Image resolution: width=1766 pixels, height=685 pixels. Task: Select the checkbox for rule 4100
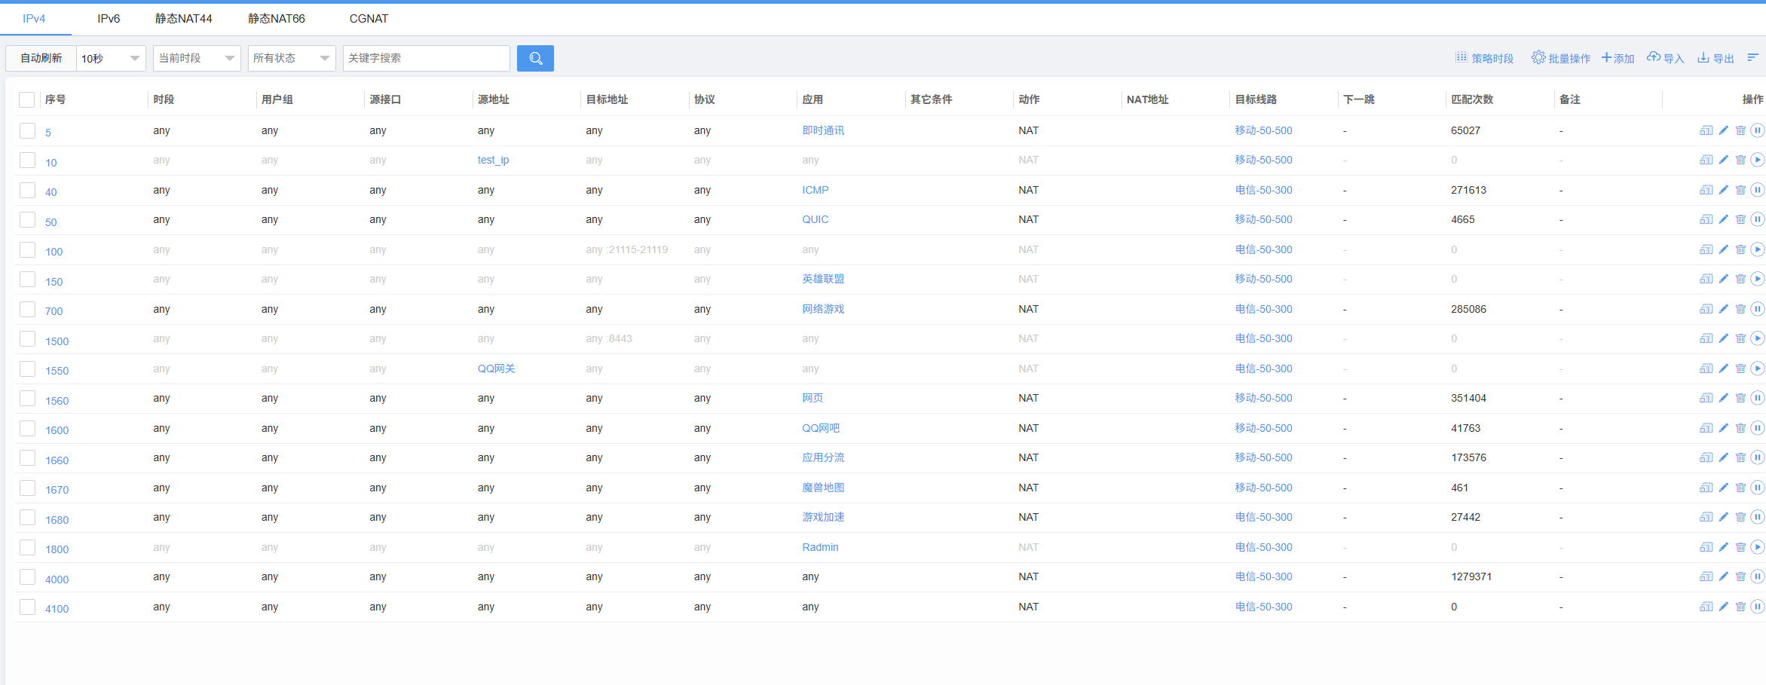click(x=27, y=607)
